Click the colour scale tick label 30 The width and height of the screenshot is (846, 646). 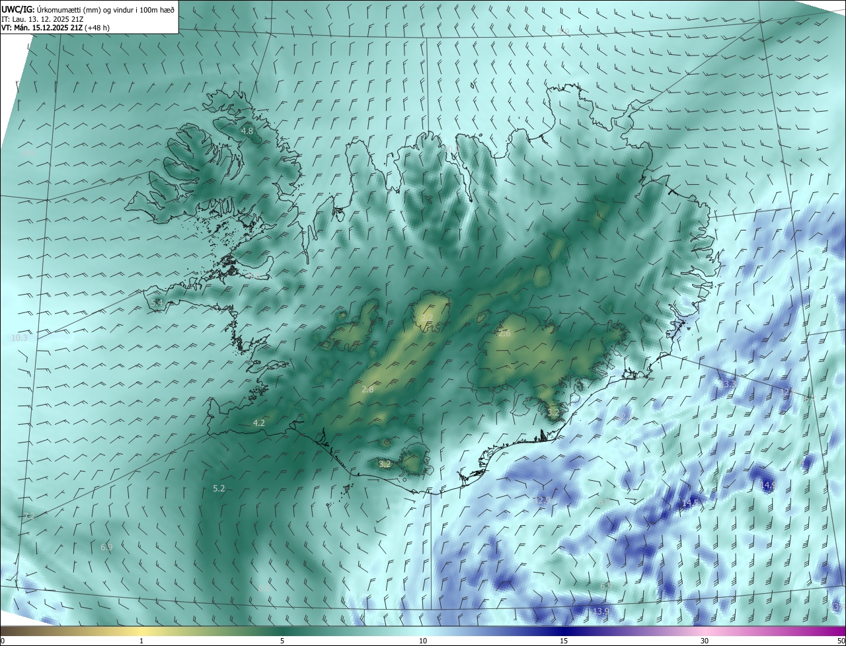click(705, 641)
